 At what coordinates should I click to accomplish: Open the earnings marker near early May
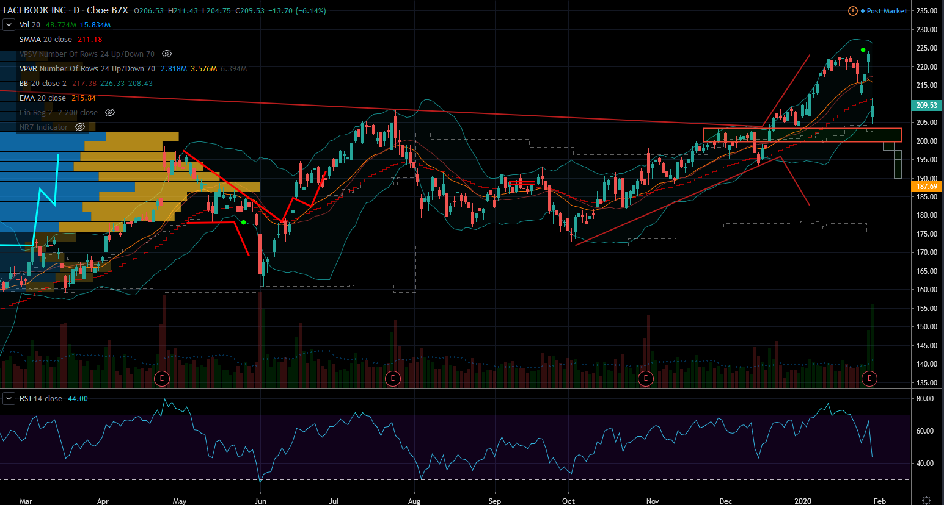coord(161,378)
